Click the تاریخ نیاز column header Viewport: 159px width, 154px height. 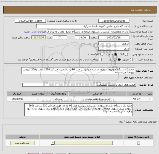[x=17, y=94]
